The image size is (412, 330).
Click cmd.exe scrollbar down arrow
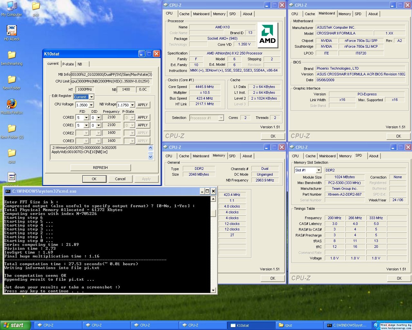(x=213, y=290)
